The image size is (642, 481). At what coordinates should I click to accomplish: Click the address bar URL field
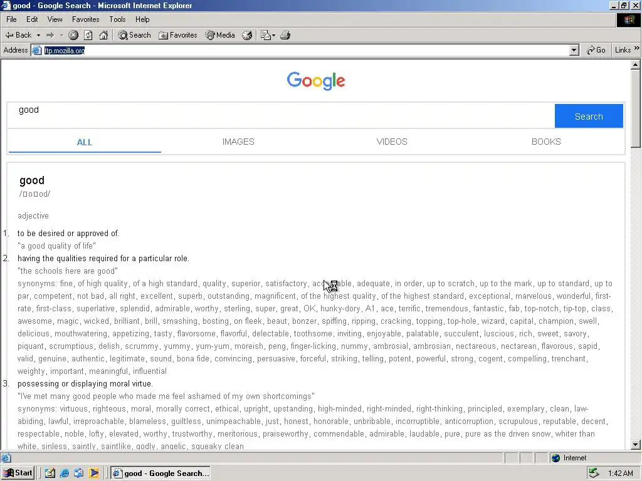[x=305, y=50]
